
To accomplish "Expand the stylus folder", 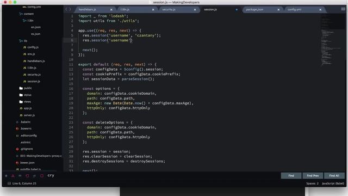I will 26,95.
